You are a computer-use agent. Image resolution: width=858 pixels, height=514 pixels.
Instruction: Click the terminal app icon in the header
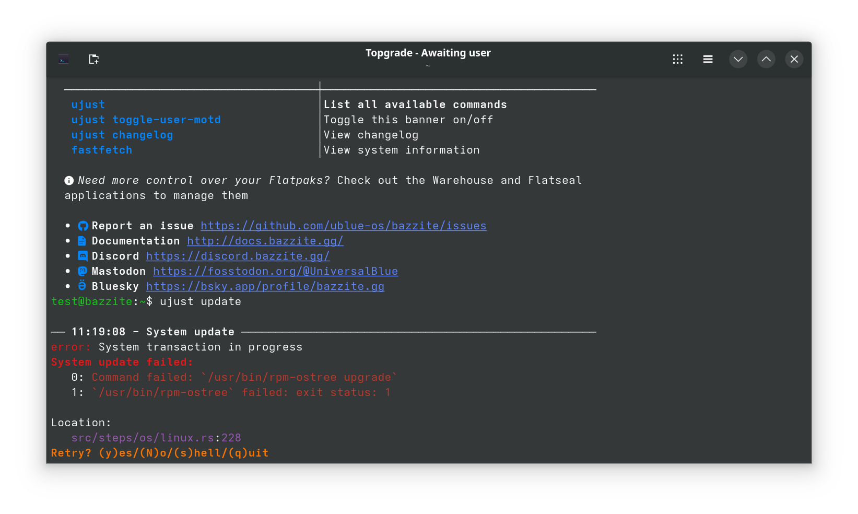click(63, 59)
